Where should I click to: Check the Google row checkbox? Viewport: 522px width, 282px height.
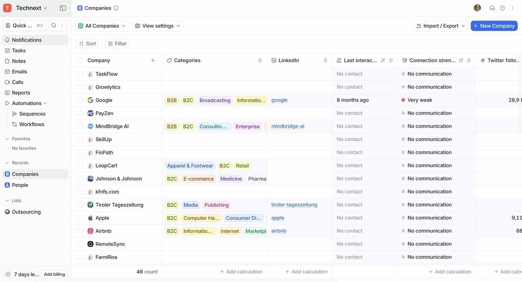[x=80, y=100]
